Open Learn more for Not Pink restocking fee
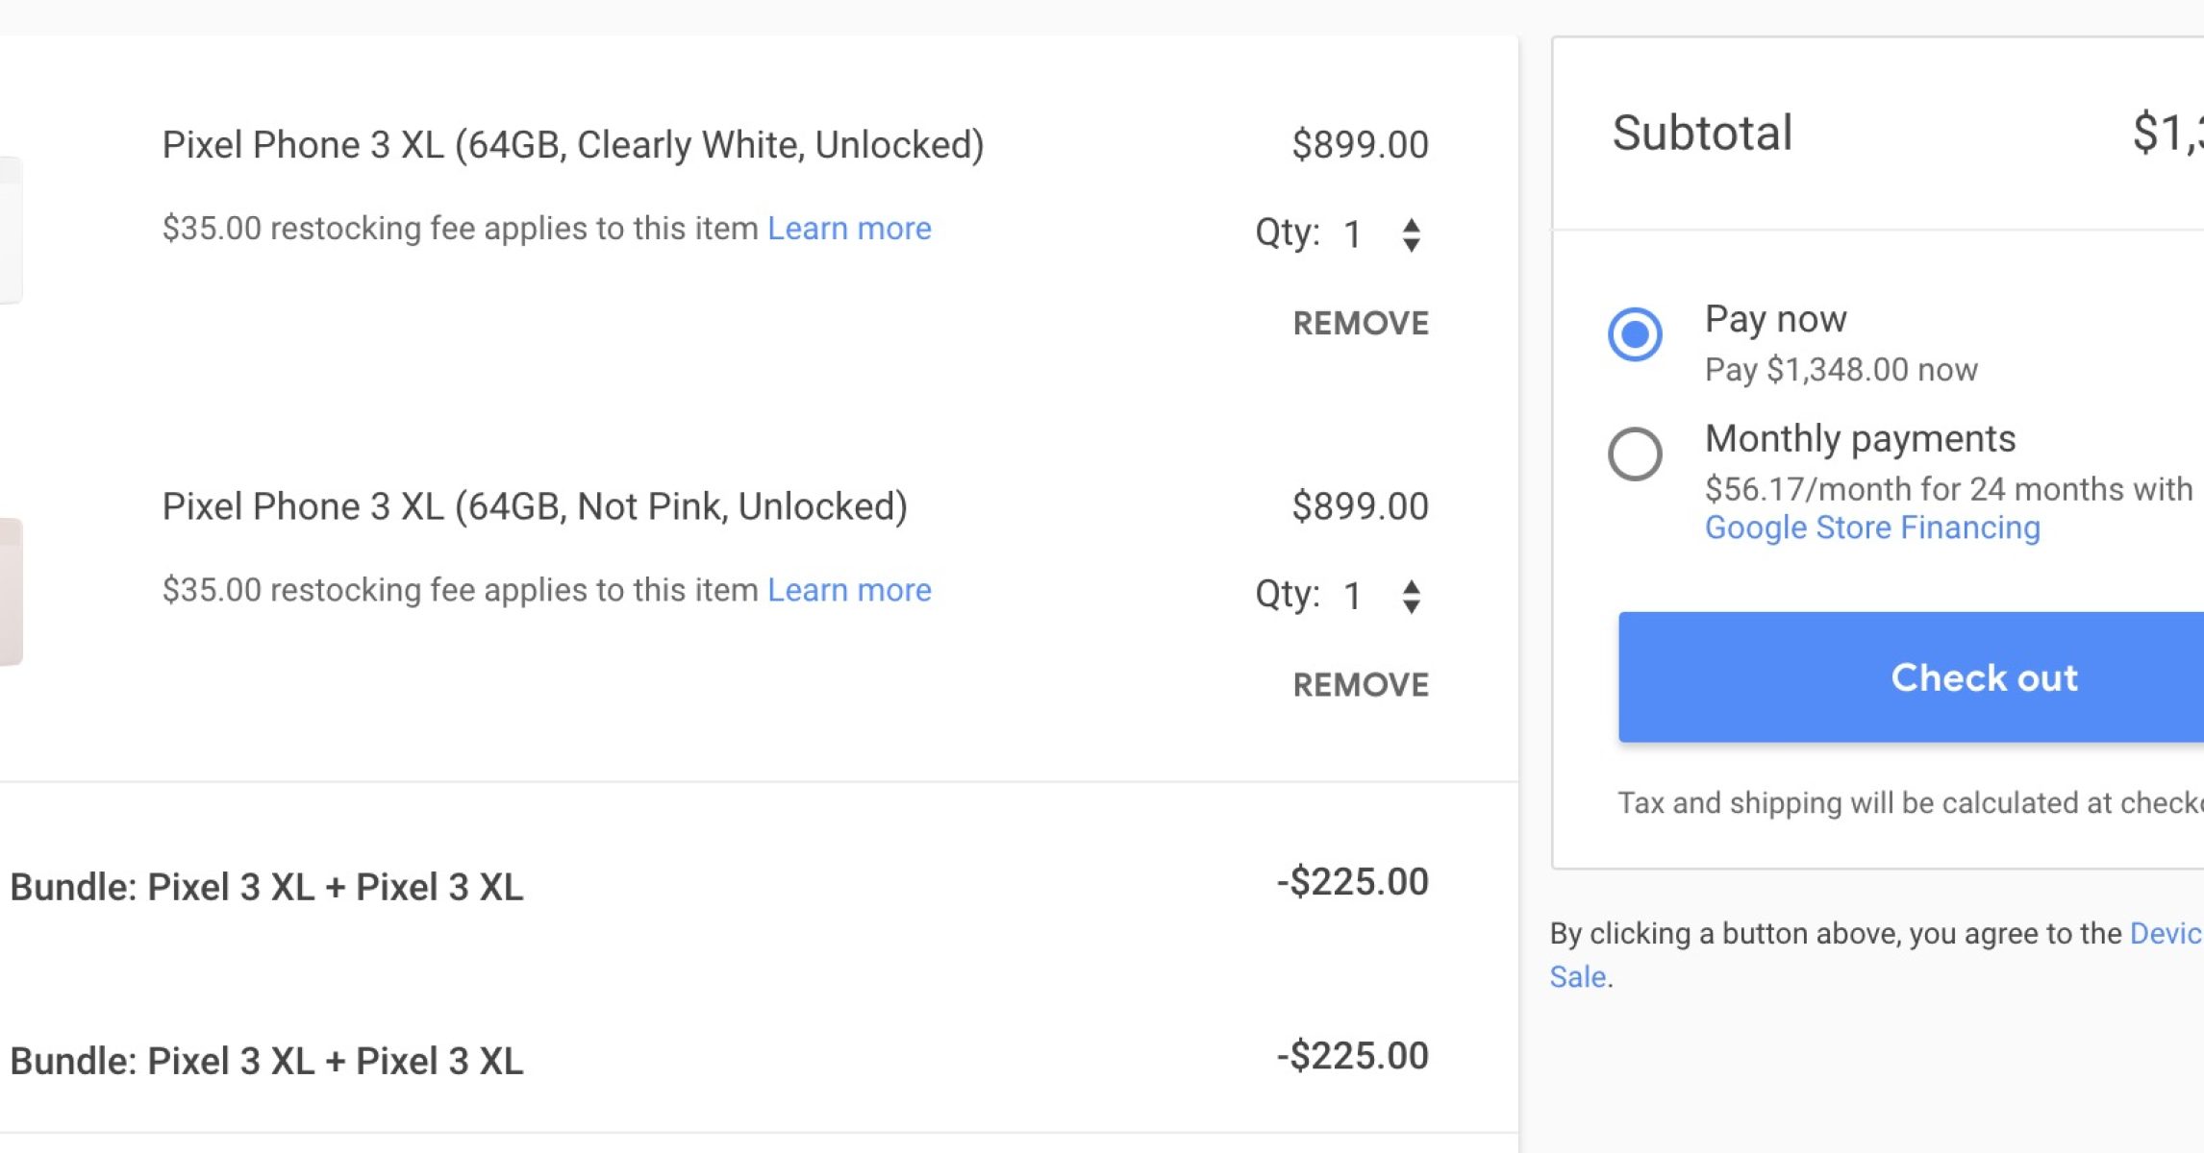 click(849, 590)
